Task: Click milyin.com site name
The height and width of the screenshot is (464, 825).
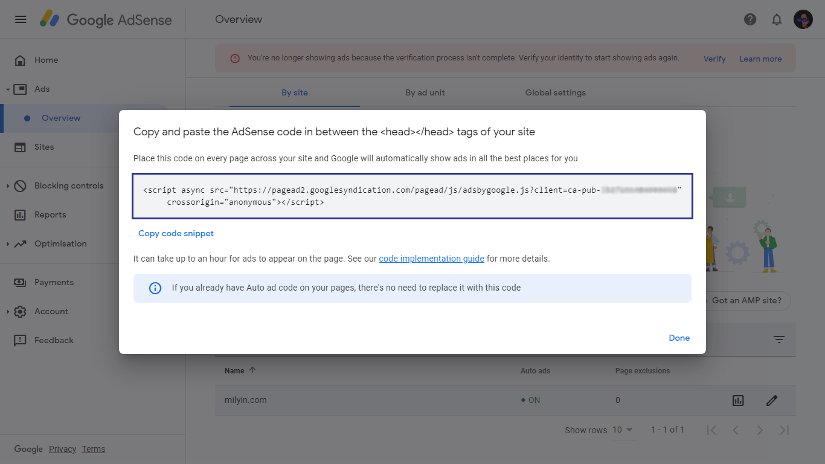Action: click(x=246, y=400)
